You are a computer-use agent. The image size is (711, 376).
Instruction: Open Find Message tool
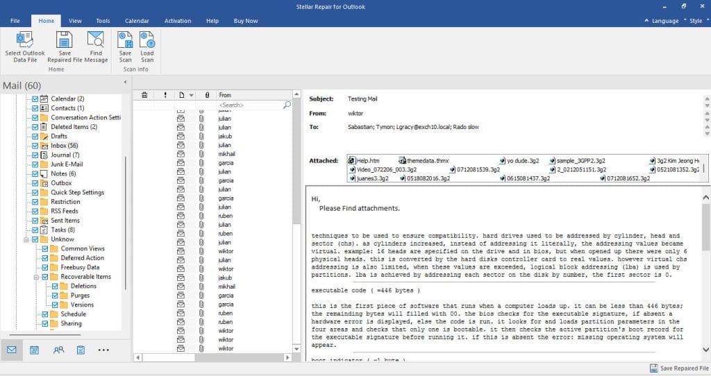click(x=96, y=40)
